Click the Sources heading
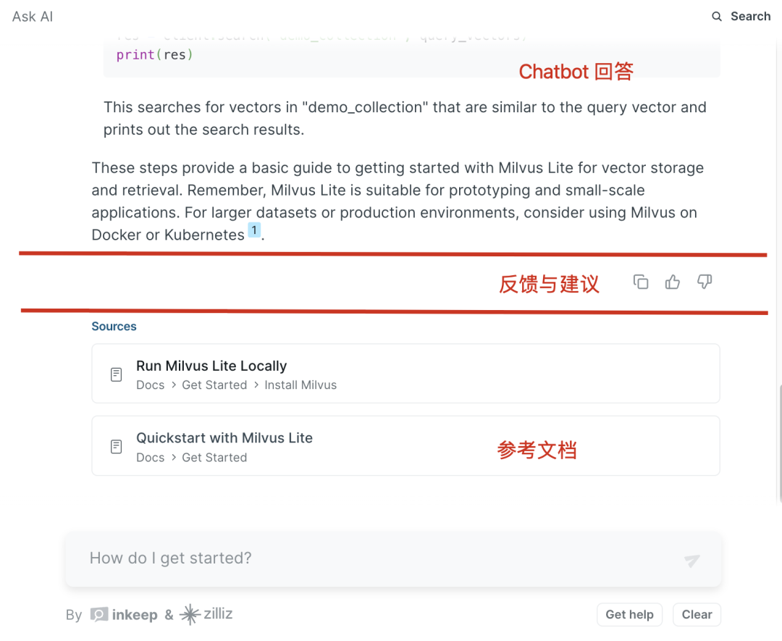Image resolution: width=782 pixels, height=641 pixels. pyautogui.click(x=114, y=326)
